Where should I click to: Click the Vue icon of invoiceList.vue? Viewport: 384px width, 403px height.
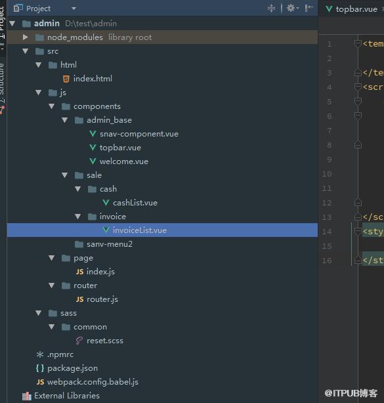[106, 230]
